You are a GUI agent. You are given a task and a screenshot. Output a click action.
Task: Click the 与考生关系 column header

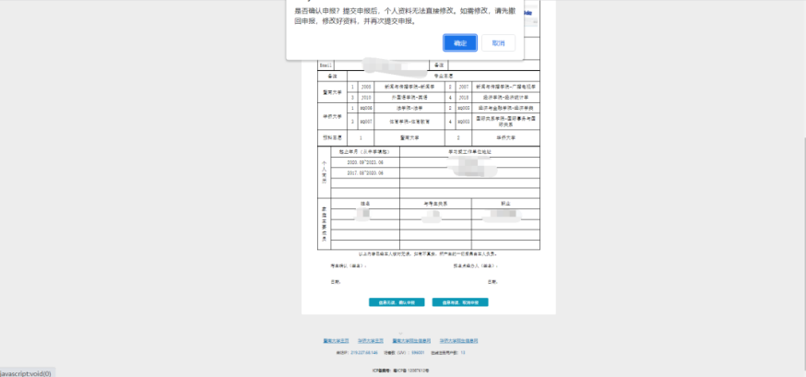click(435, 204)
